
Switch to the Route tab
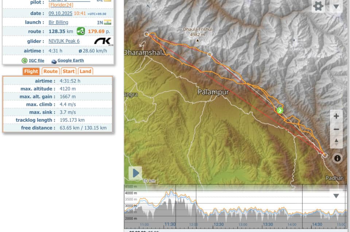pyautogui.click(x=51, y=71)
